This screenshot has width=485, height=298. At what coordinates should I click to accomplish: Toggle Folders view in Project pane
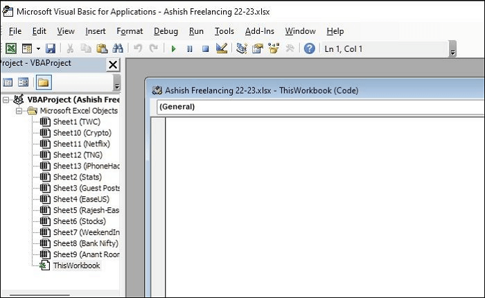pos(44,82)
